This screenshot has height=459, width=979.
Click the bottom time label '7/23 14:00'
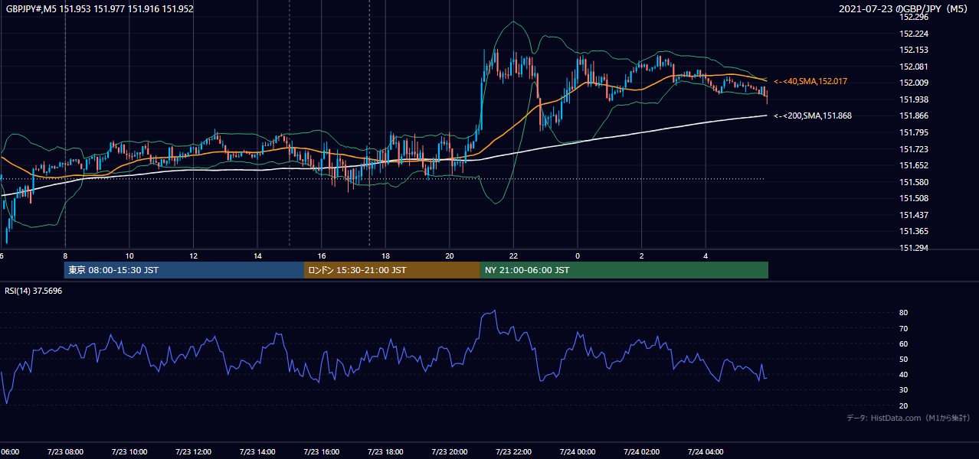pyautogui.click(x=257, y=452)
